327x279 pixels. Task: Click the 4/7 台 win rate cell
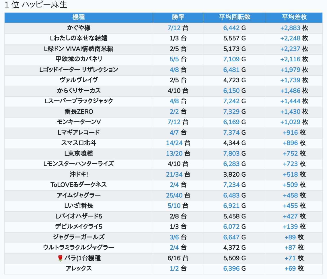pos(178,132)
